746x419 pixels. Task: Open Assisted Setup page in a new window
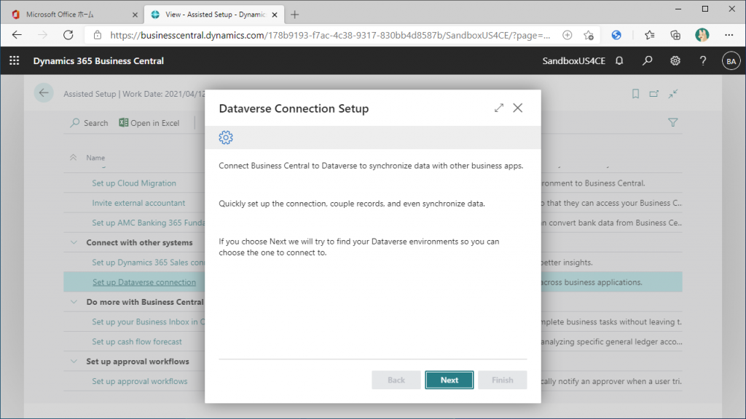pyautogui.click(x=653, y=94)
